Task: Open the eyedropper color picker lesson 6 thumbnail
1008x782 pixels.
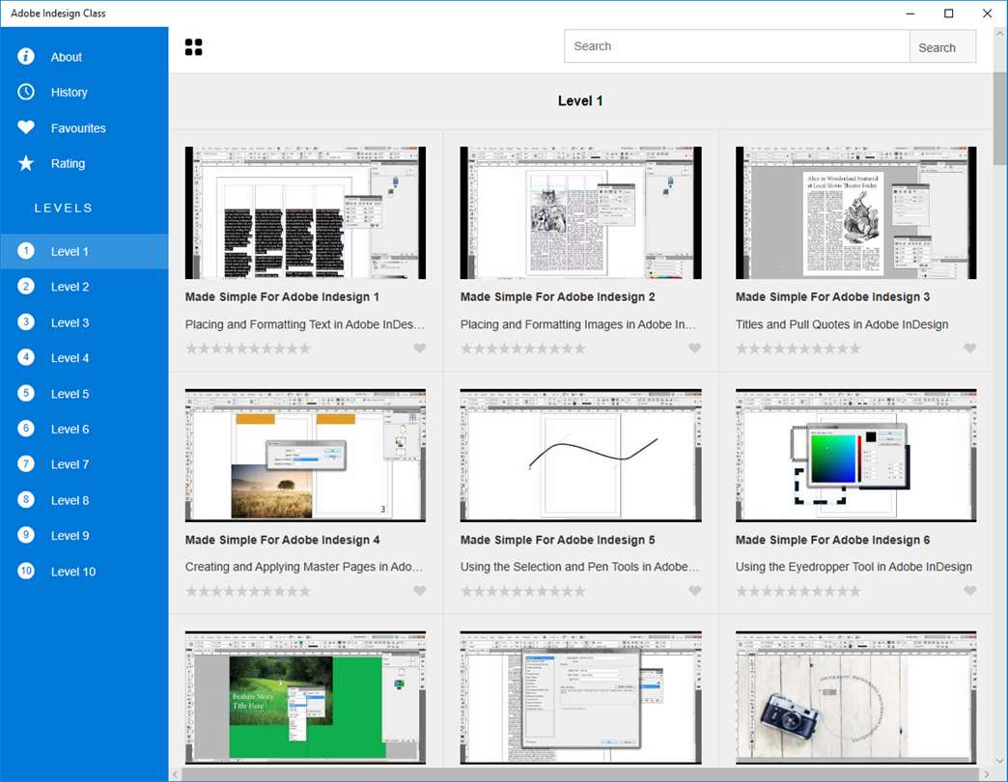Action: [x=855, y=455]
